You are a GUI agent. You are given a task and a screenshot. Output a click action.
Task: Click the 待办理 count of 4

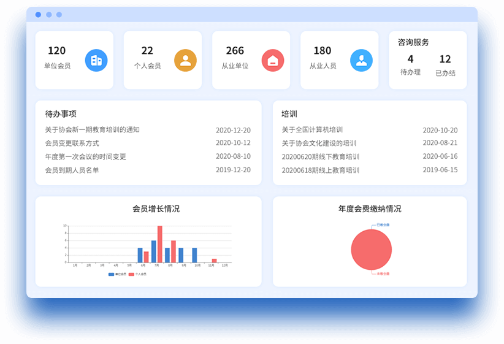410,59
